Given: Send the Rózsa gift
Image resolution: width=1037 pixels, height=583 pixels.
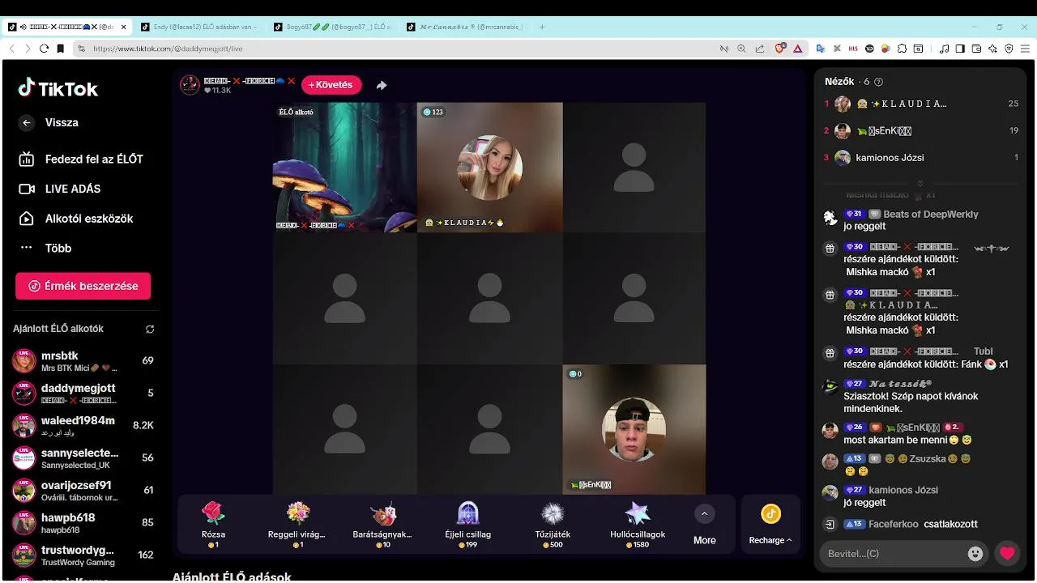Looking at the screenshot, I should 213,525.
